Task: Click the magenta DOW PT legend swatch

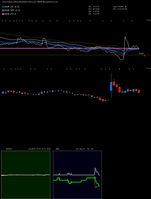Action: (x=3, y=14)
